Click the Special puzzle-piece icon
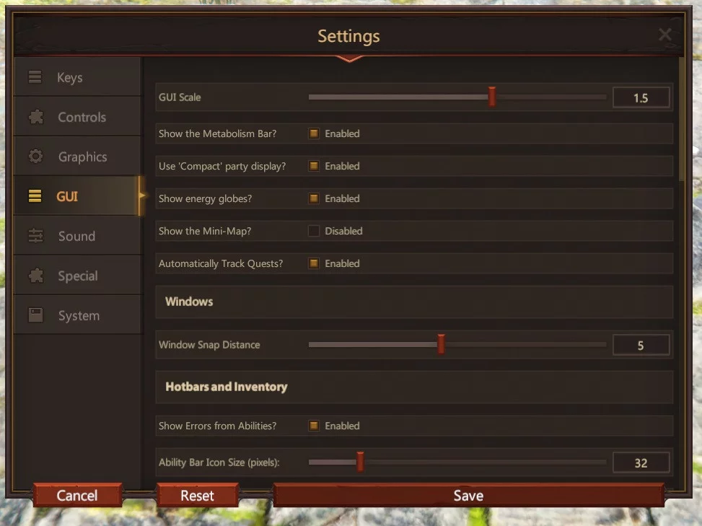Image resolution: width=702 pixels, height=526 pixels. 35,276
